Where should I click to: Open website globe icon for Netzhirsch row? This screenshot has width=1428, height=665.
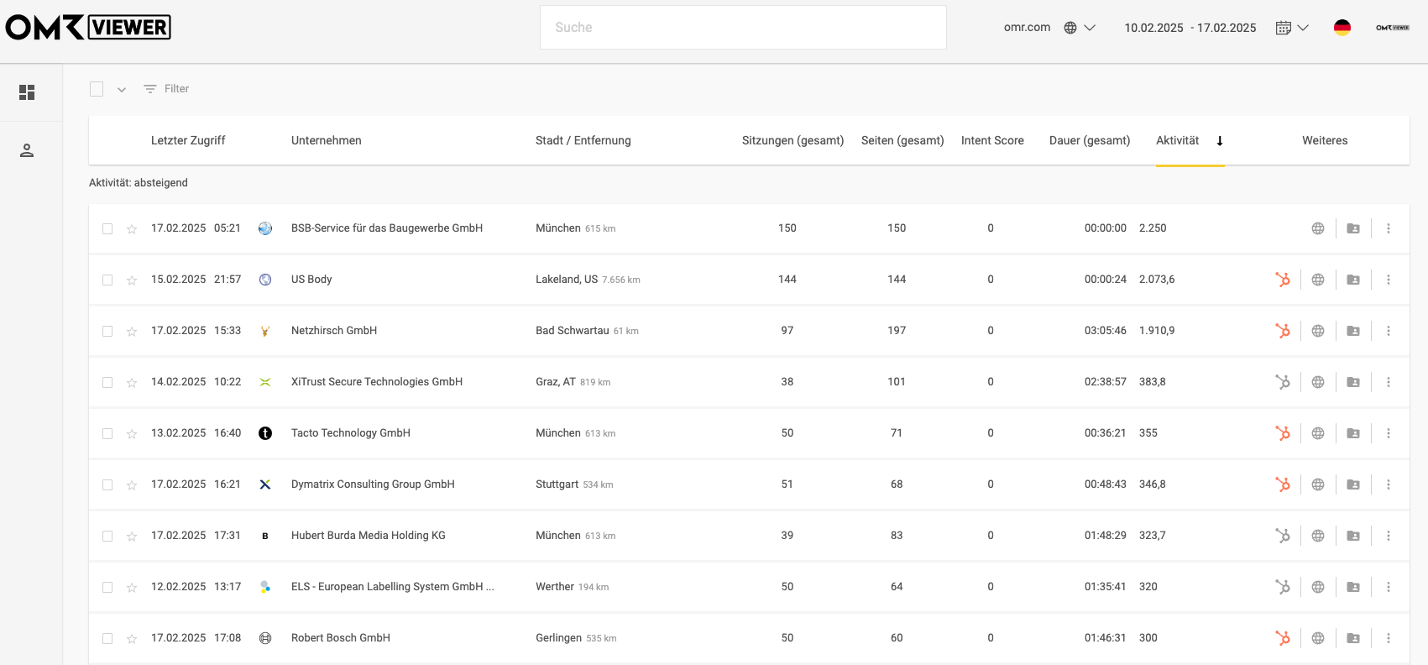click(1318, 331)
